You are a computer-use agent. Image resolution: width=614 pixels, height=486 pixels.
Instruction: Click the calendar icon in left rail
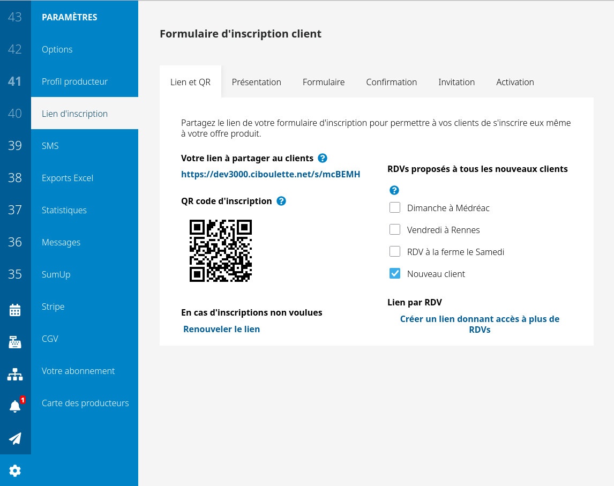point(15,310)
